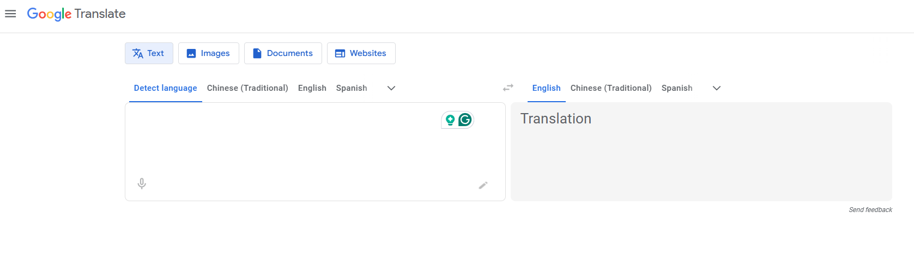
Task: Swap source and target languages
Action: 508,88
